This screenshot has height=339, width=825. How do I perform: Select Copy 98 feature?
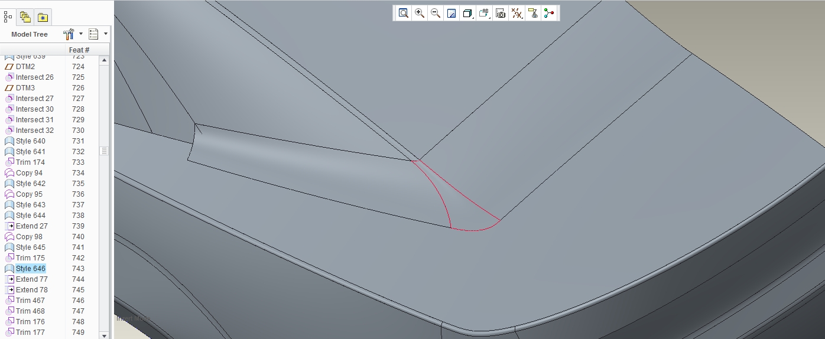click(x=29, y=237)
